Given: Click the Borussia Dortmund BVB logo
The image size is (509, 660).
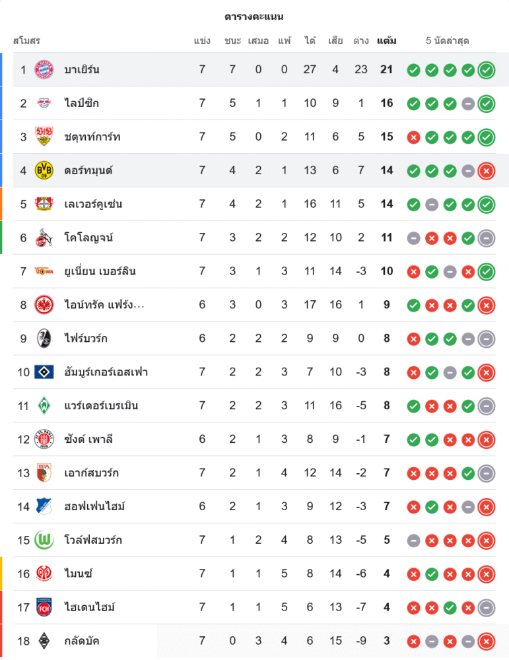Looking at the screenshot, I should (x=44, y=170).
